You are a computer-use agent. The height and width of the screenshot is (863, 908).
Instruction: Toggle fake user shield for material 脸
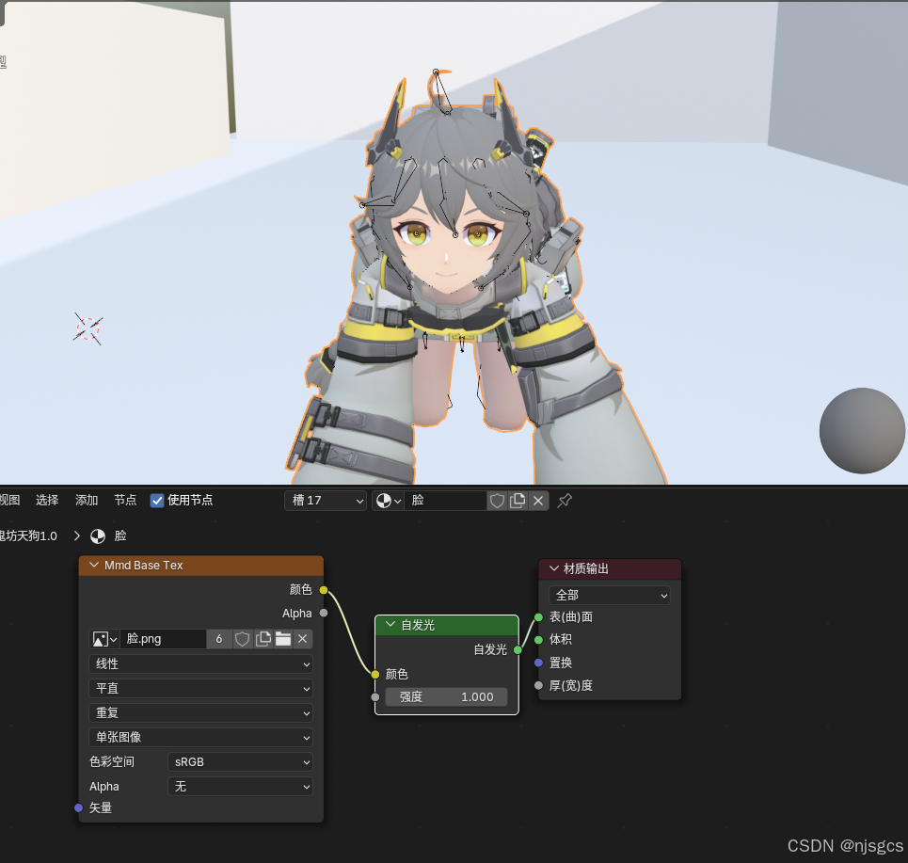click(x=497, y=501)
